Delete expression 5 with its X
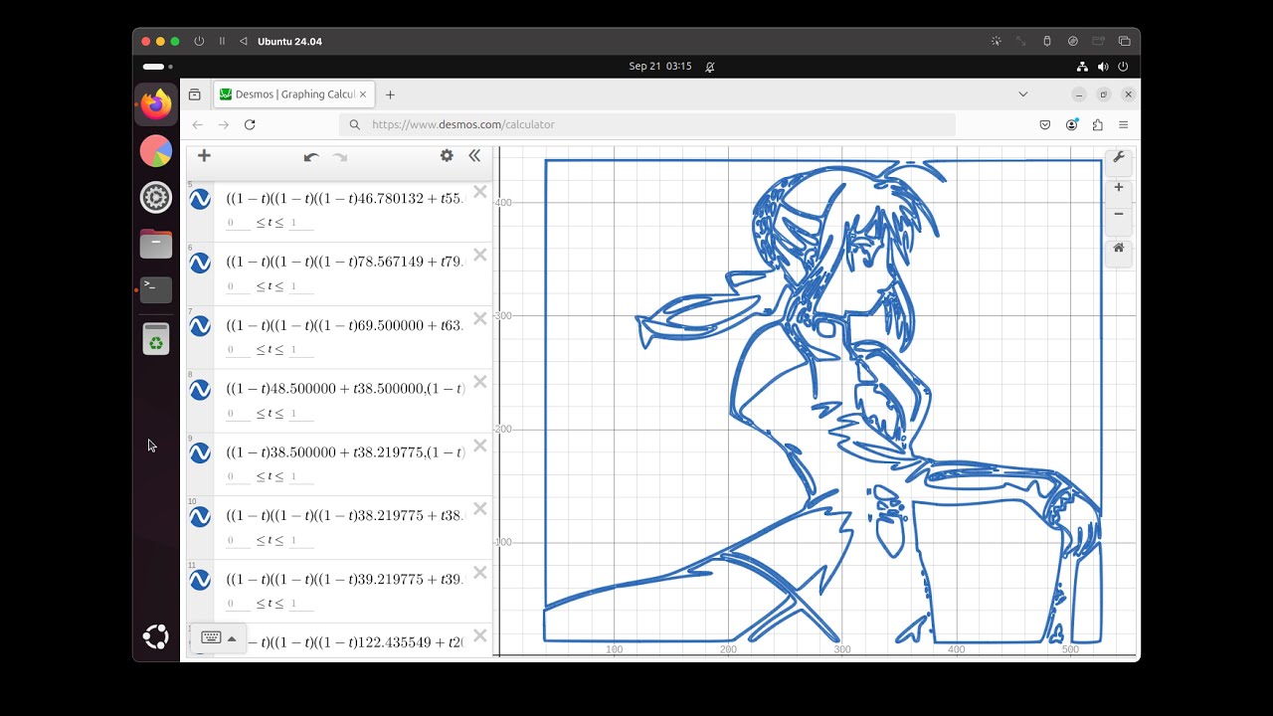1273x716 pixels. point(480,192)
